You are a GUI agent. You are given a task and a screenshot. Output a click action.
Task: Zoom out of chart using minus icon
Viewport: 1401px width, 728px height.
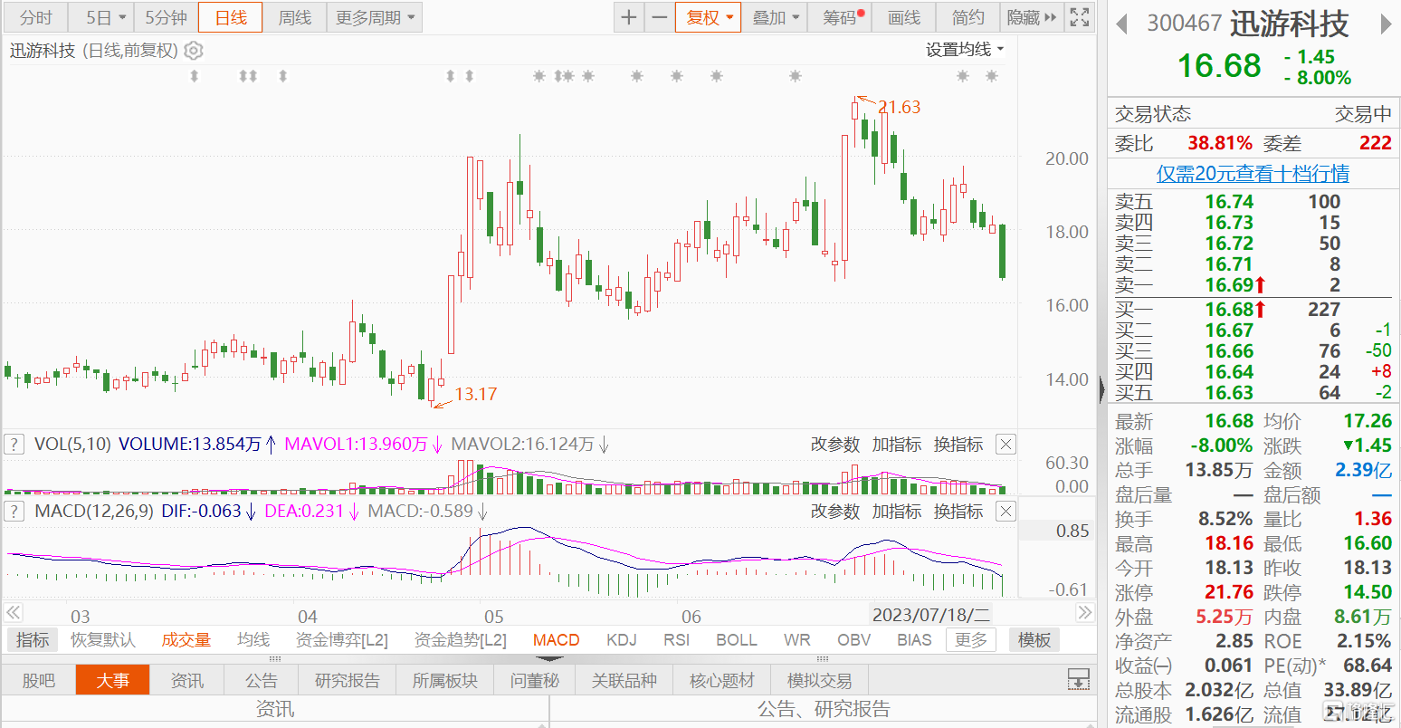click(x=659, y=16)
